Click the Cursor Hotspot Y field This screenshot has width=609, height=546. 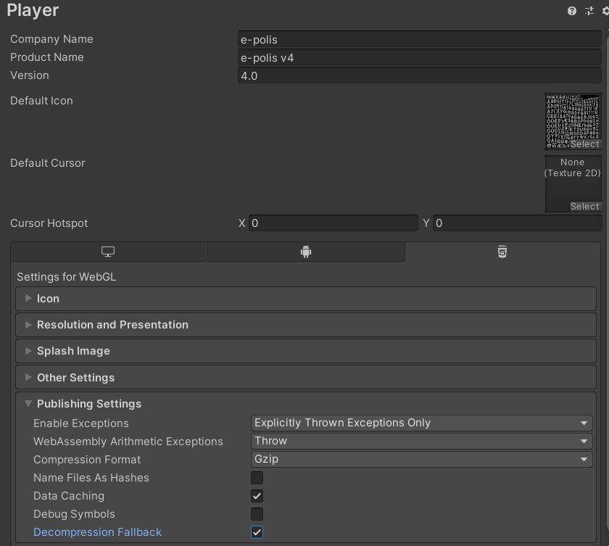518,223
